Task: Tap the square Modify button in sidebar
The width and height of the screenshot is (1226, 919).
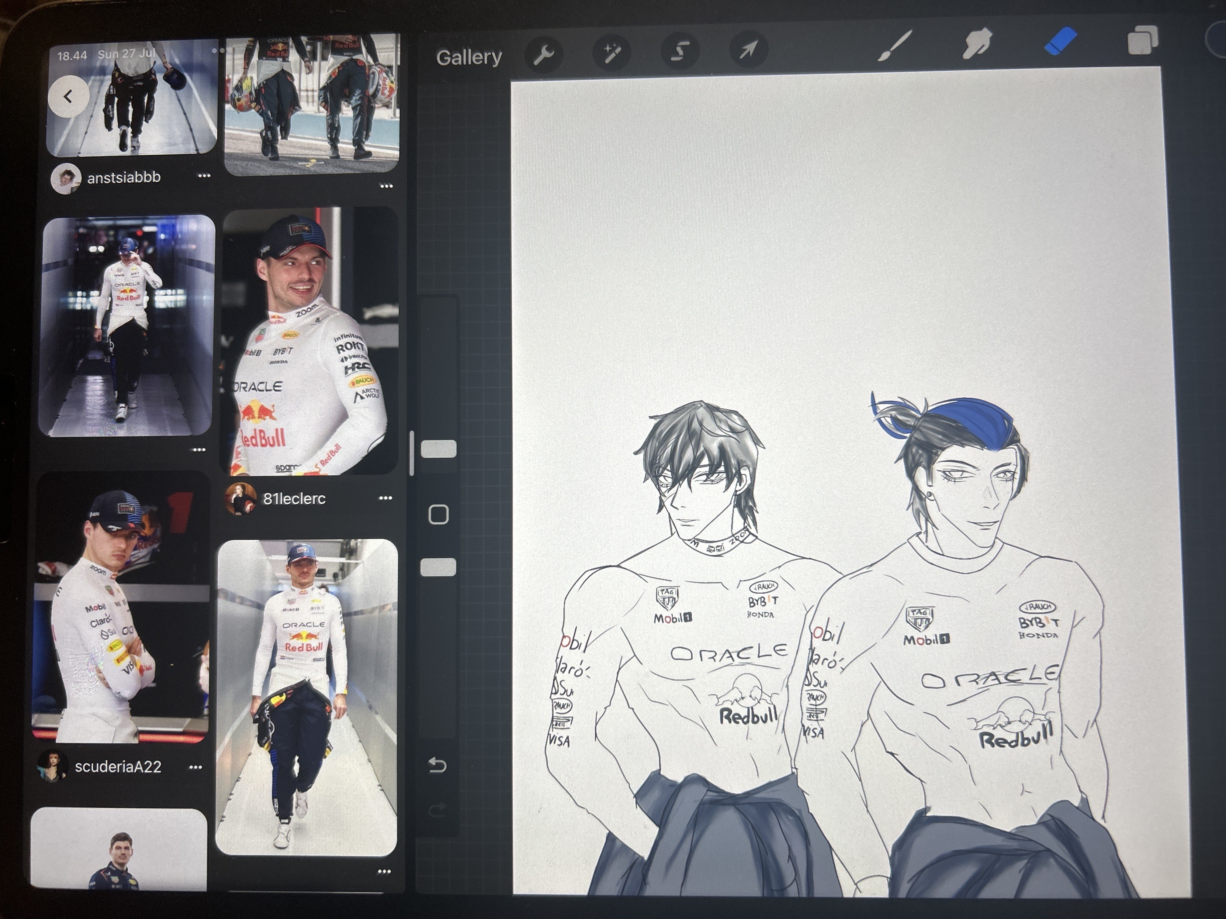Action: coord(438,515)
